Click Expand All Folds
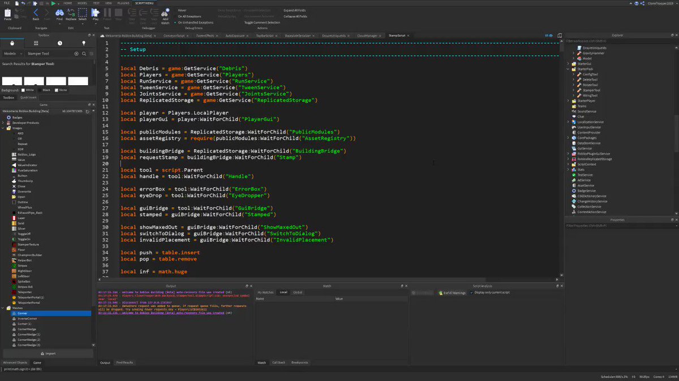Viewport: 679px width, 381px height. 295,10
